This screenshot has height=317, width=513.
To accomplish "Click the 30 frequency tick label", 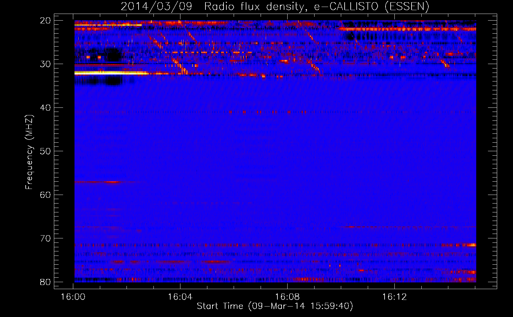I will click(x=45, y=64).
